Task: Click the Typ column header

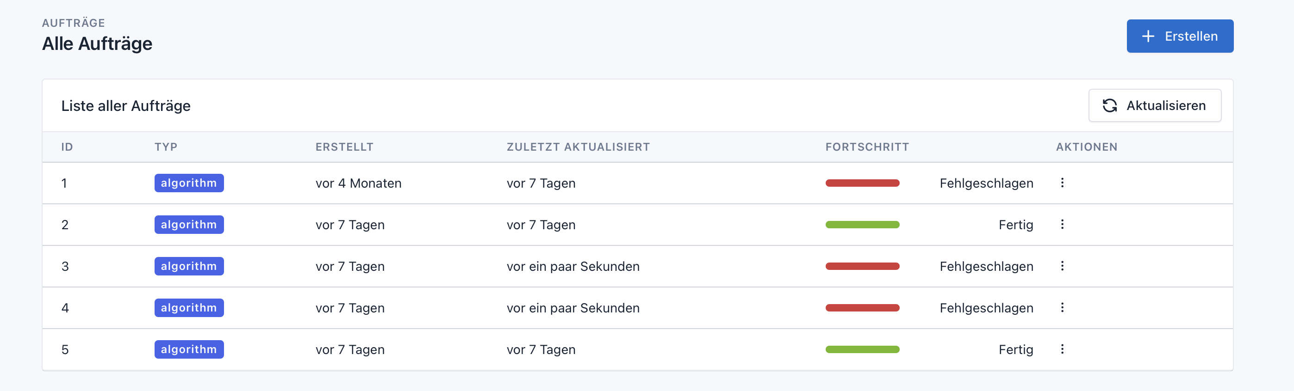Action: pyautogui.click(x=166, y=147)
